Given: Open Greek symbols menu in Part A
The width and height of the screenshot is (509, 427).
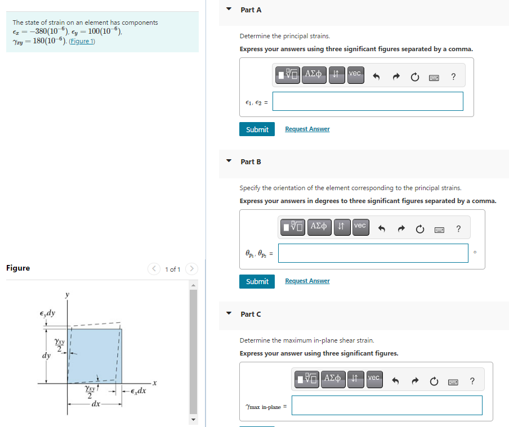Looking at the screenshot, I should (314, 75).
